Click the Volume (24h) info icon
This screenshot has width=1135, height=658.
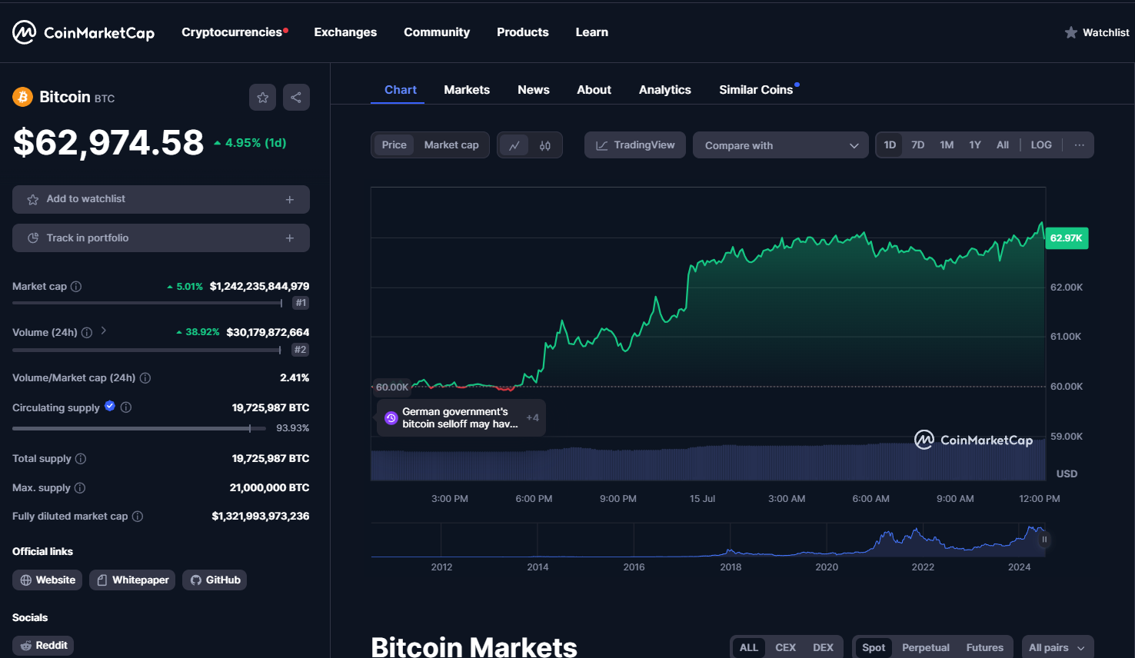[x=87, y=333]
